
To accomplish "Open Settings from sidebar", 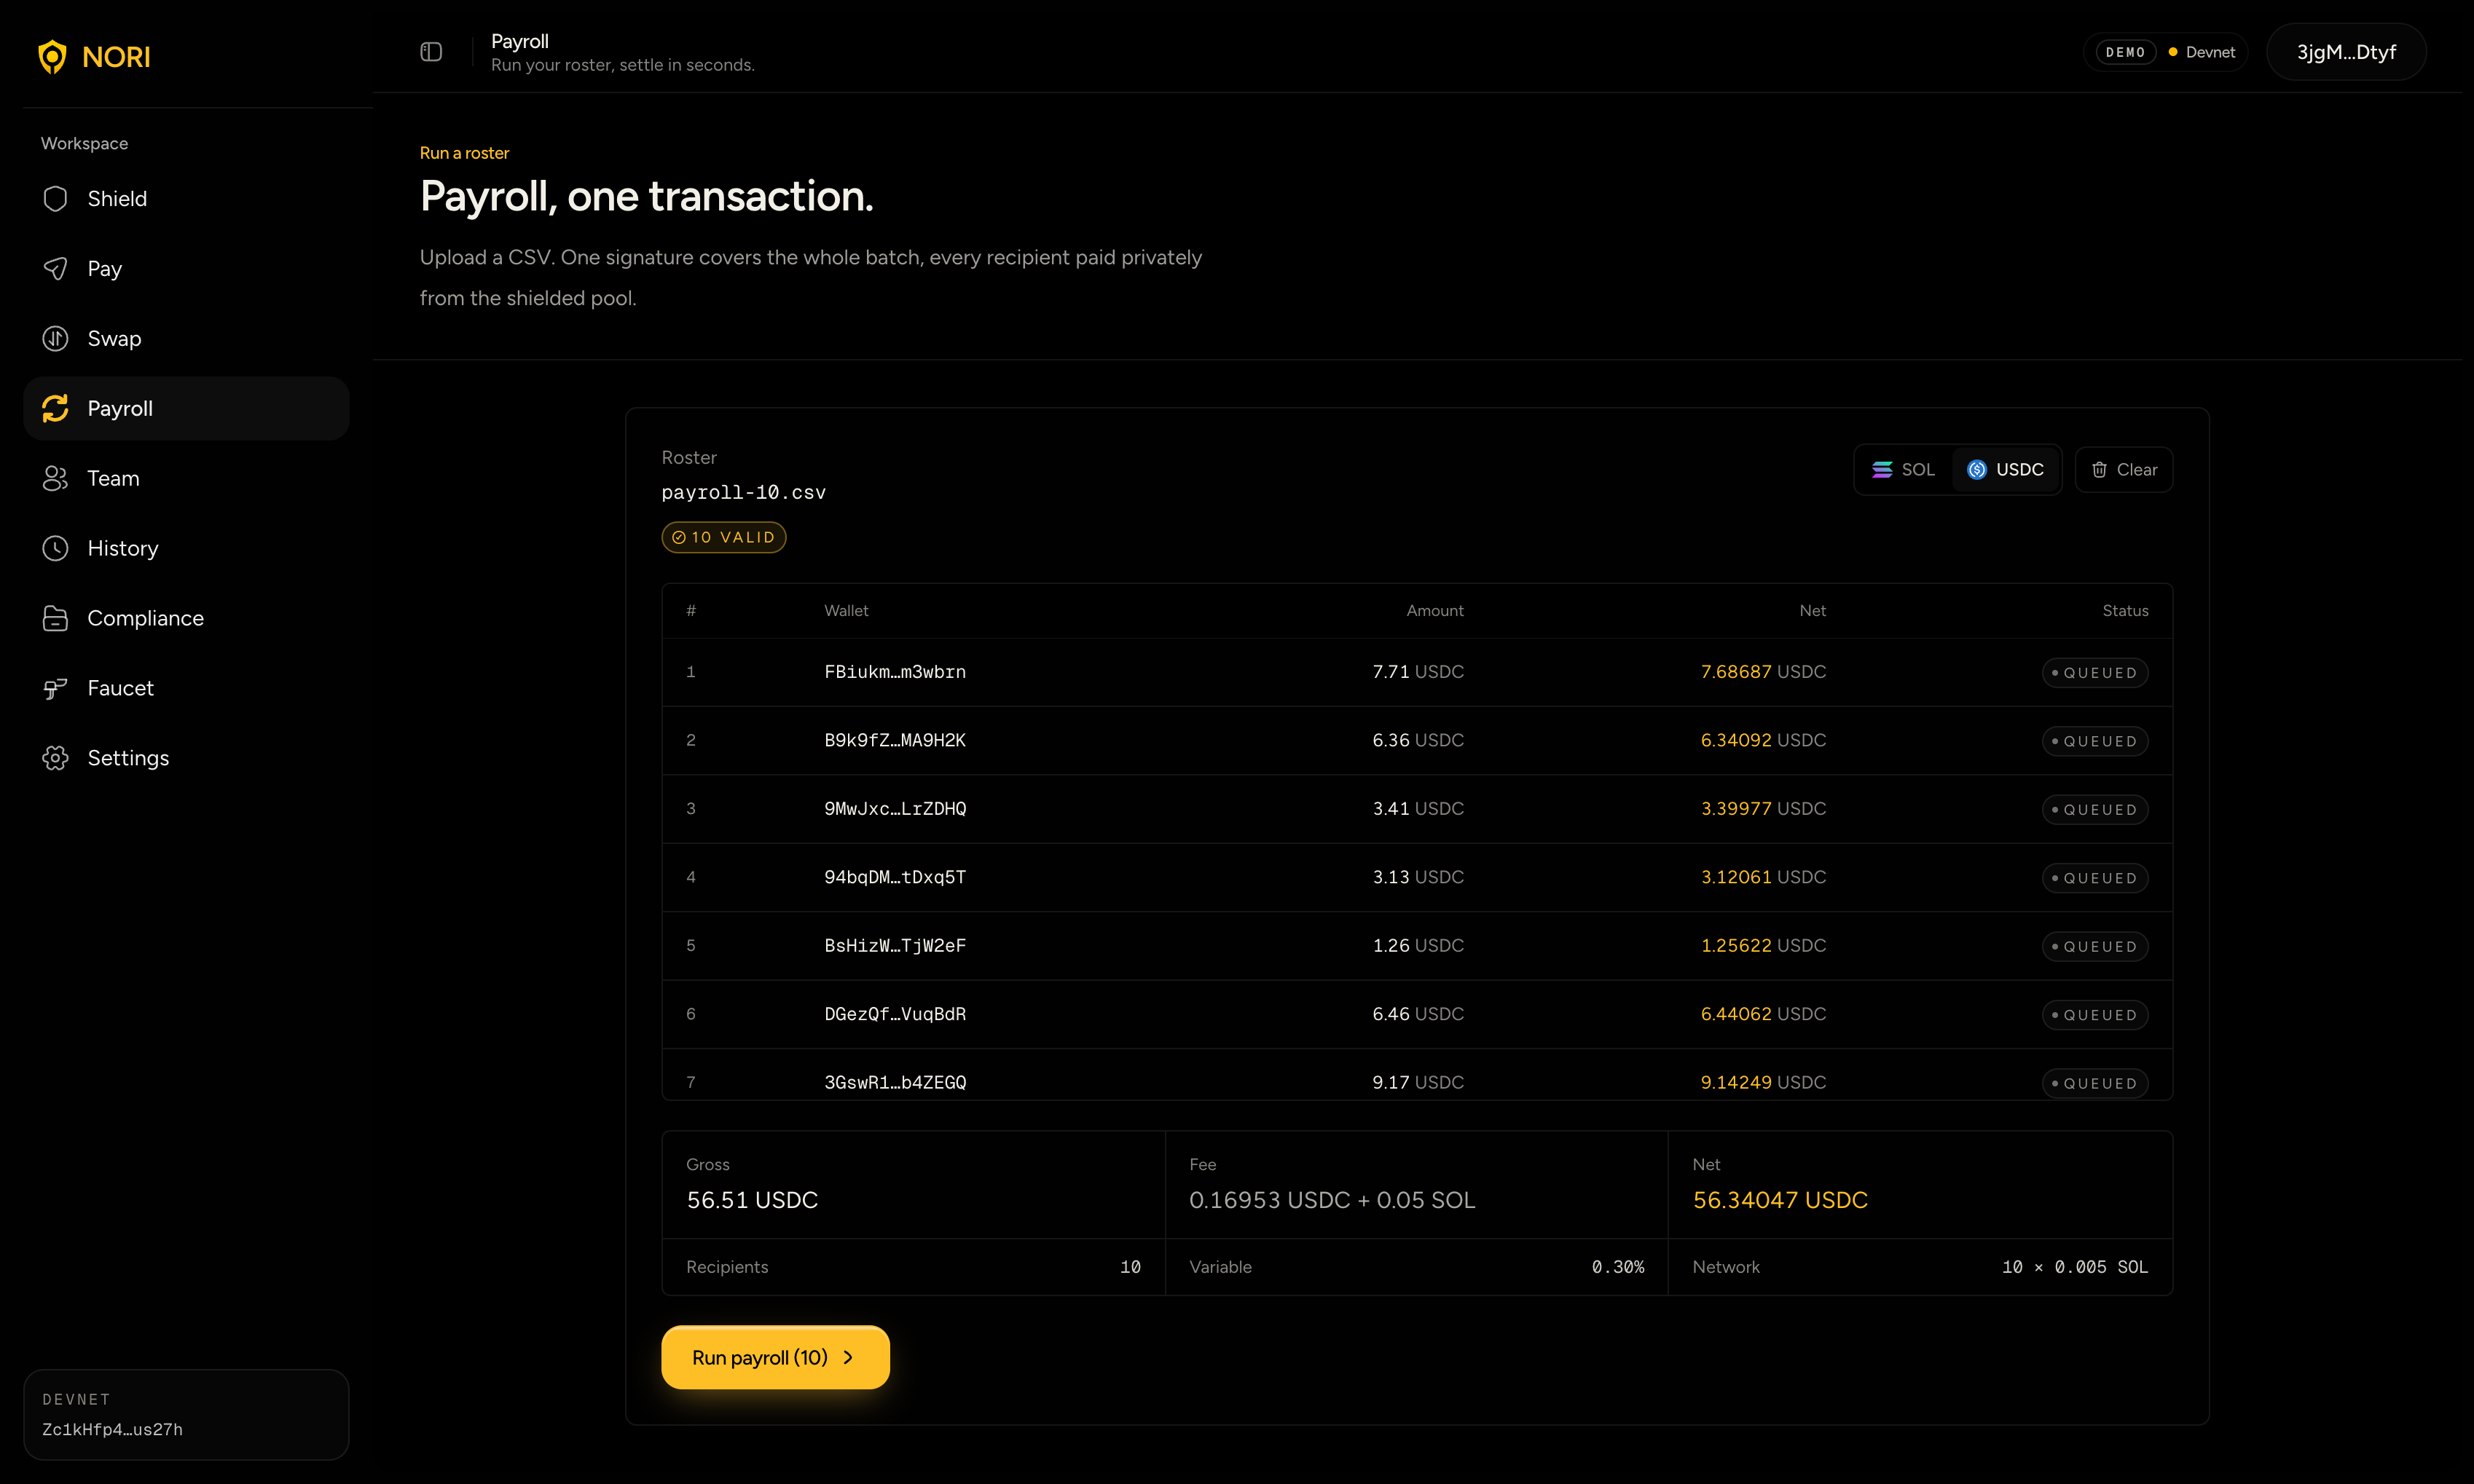I will coord(186,758).
